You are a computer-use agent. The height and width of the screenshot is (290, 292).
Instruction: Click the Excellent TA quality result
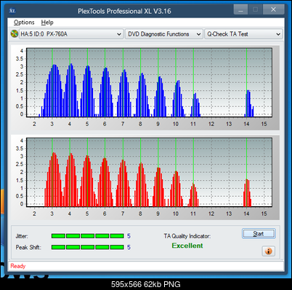[x=187, y=246]
